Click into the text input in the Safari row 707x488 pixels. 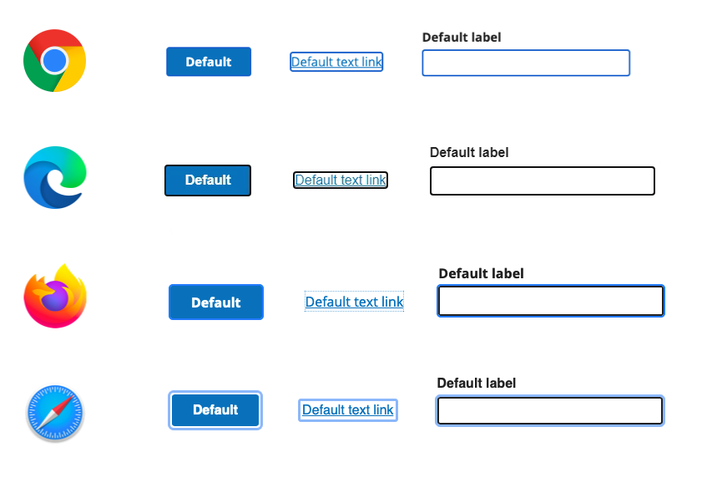click(550, 411)
